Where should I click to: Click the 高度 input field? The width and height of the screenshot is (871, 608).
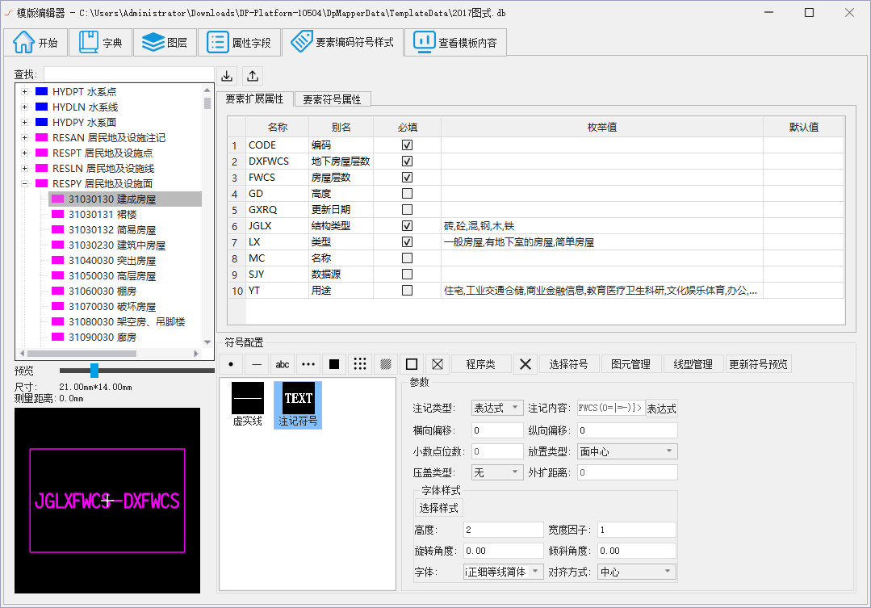(x=503, y=530)
